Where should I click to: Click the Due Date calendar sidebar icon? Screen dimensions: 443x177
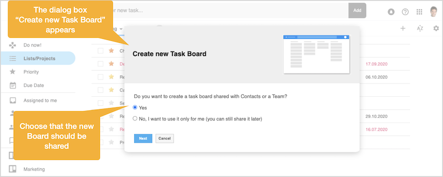[x=13, y=85]
